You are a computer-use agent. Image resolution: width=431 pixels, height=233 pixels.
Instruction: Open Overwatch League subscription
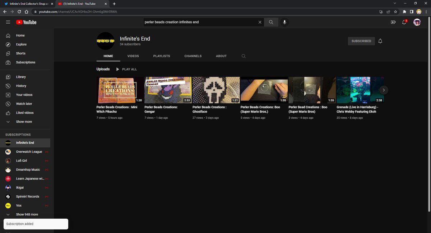(25, 152)
